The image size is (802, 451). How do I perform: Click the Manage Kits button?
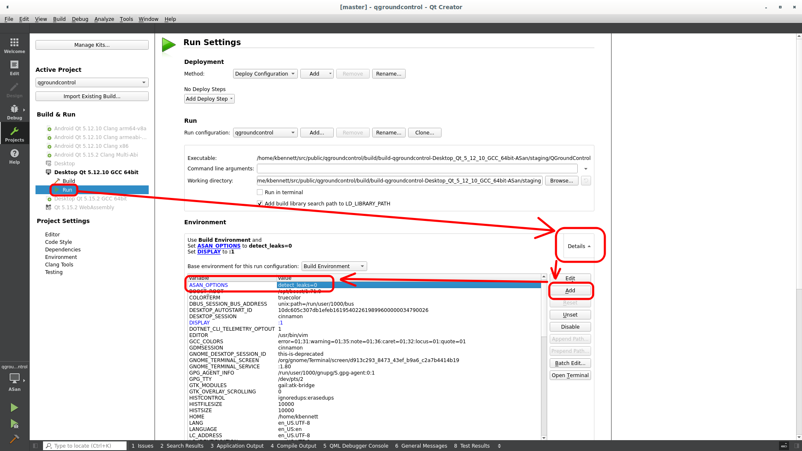click(91, 45)
